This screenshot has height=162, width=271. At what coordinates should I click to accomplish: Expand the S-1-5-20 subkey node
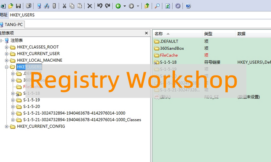pos(13,106)
